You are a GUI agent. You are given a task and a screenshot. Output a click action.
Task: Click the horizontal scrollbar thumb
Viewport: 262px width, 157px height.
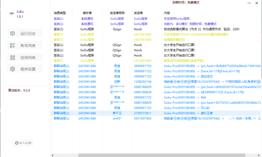162,155
